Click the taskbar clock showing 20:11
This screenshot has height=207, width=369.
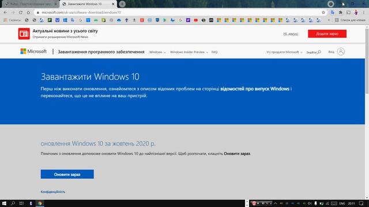[x=351, y=204]
